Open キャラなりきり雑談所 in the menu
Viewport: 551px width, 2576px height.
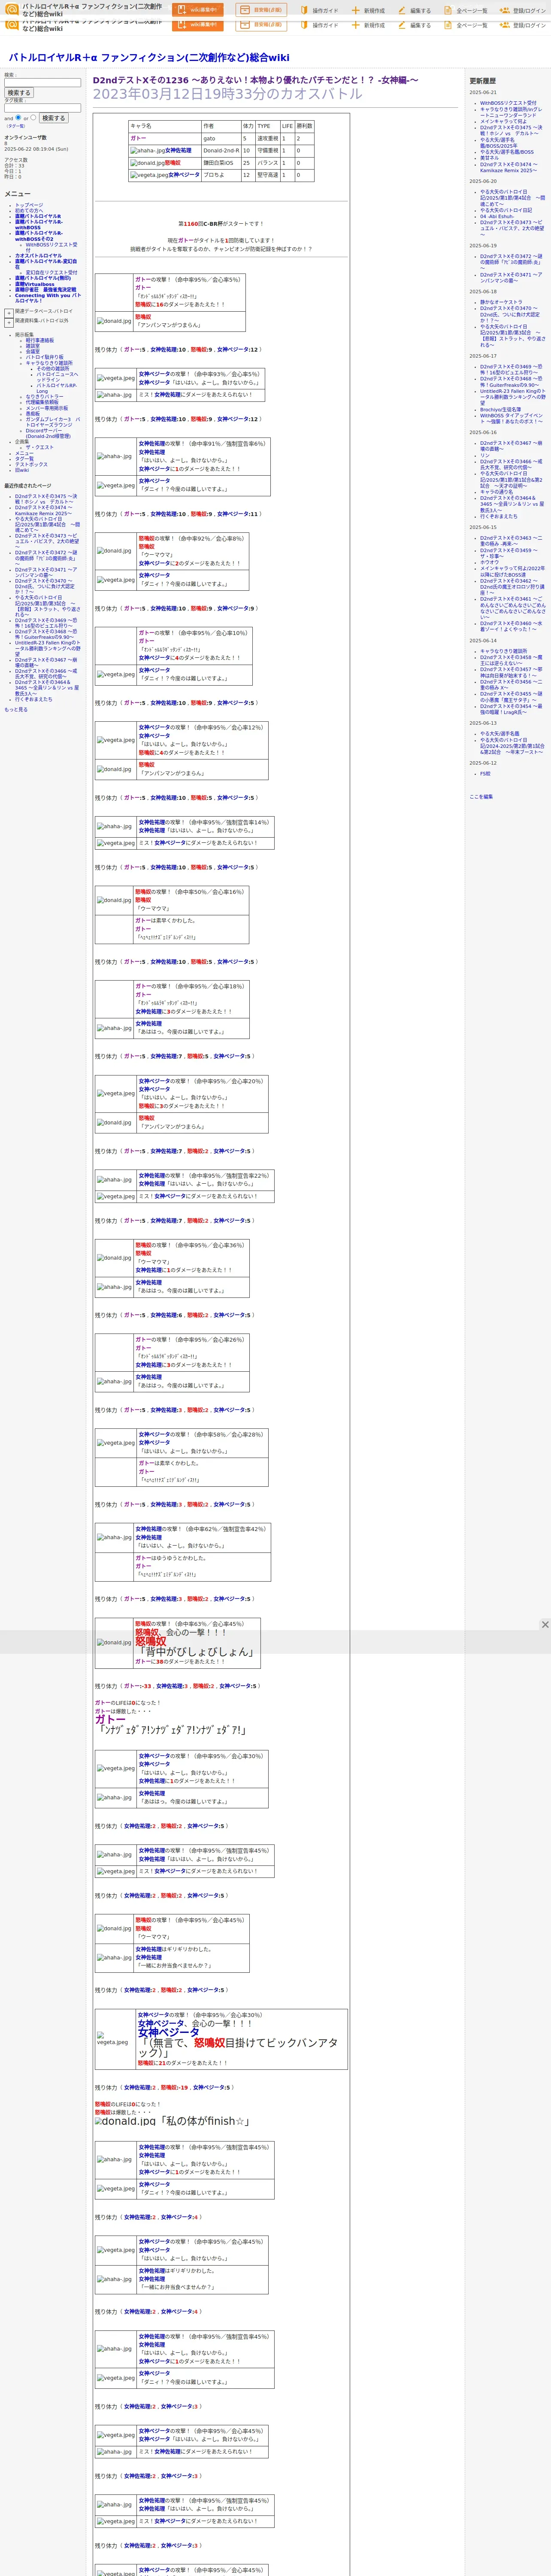pyautogui.click(x=49, y=363)
